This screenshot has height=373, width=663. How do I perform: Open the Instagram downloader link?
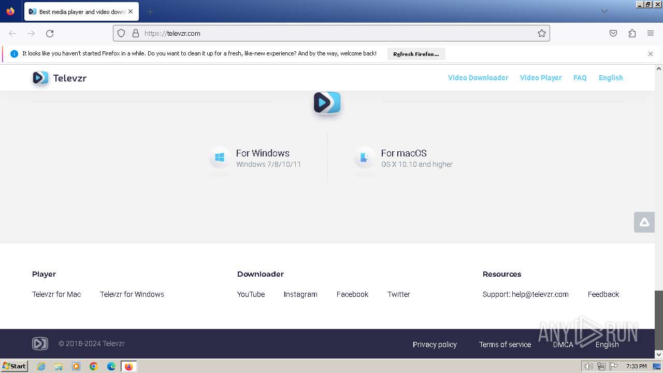[x=300, y=294]
